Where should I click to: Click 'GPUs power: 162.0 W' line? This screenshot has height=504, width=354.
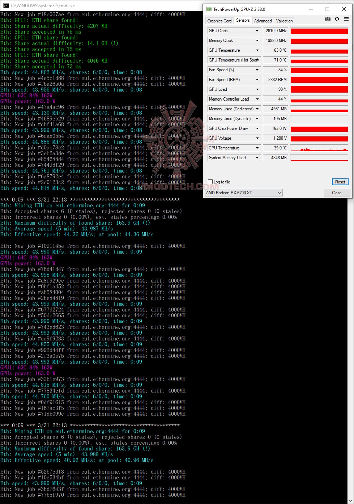[28, 101]
